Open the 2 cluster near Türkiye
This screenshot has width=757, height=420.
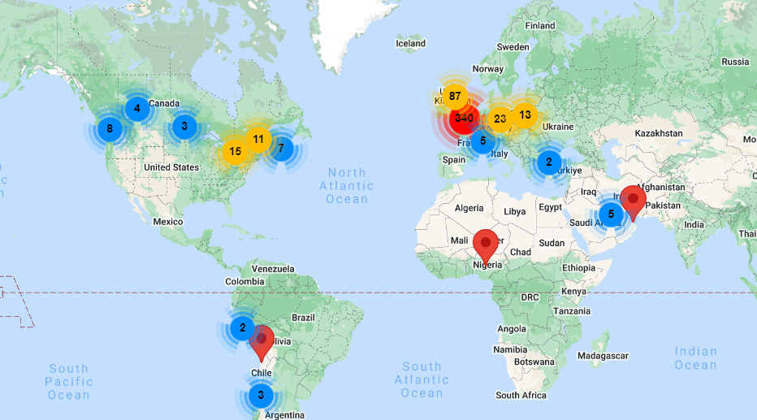(x=549, y=162)
